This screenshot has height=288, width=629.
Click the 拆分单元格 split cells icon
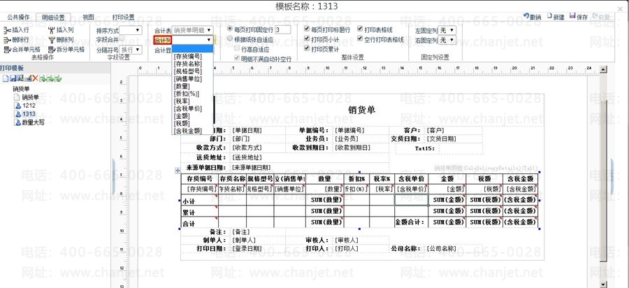tap(51, 50)
